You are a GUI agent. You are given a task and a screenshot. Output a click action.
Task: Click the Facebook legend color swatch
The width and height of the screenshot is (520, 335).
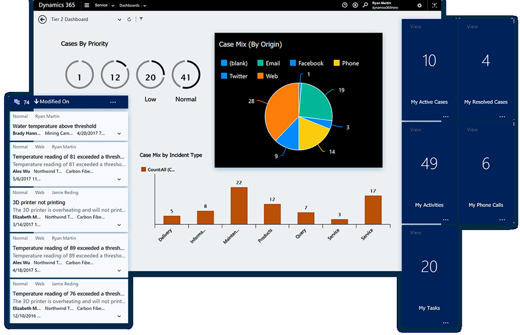point(293,63)
